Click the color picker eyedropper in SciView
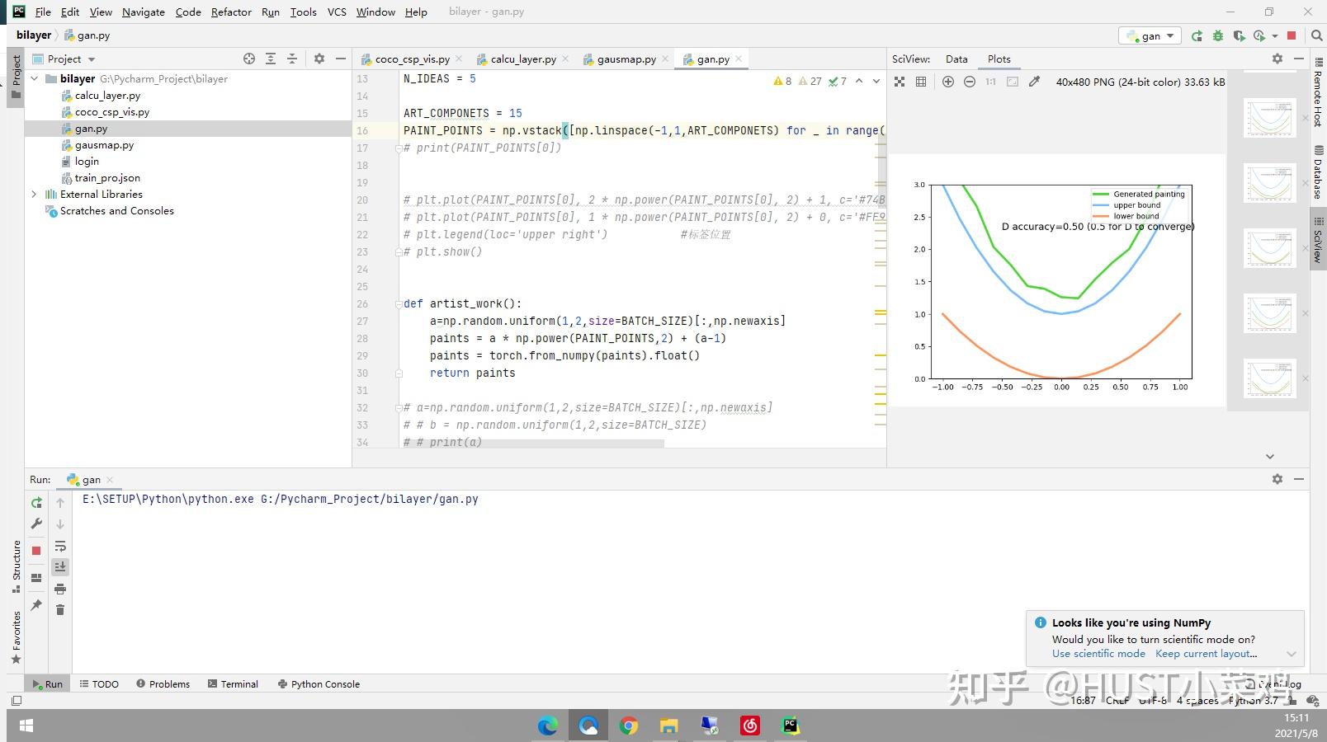The height and width of the screenshot is (742, 1327). [1034, 82]
